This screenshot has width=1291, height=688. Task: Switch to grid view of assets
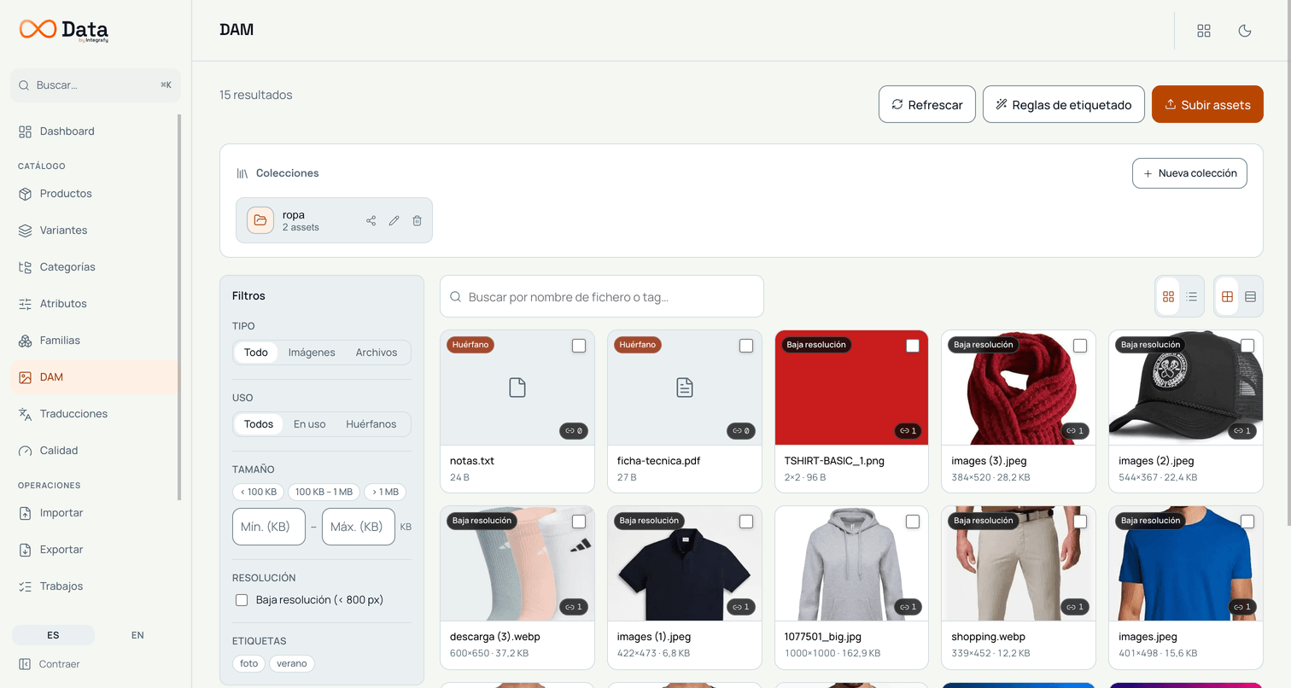tap(1168, 296)
